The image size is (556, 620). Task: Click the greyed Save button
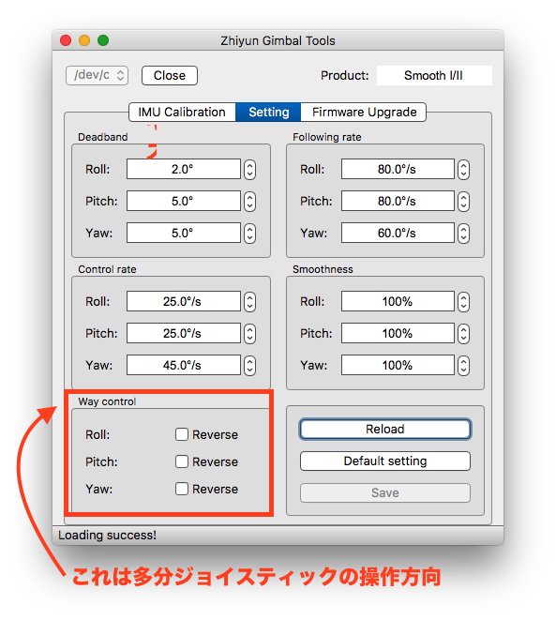point(385,492)
